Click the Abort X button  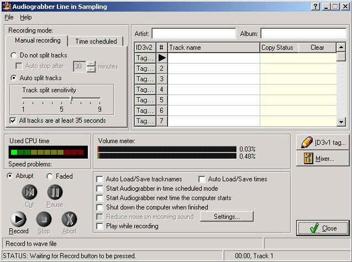coord(69,219)
